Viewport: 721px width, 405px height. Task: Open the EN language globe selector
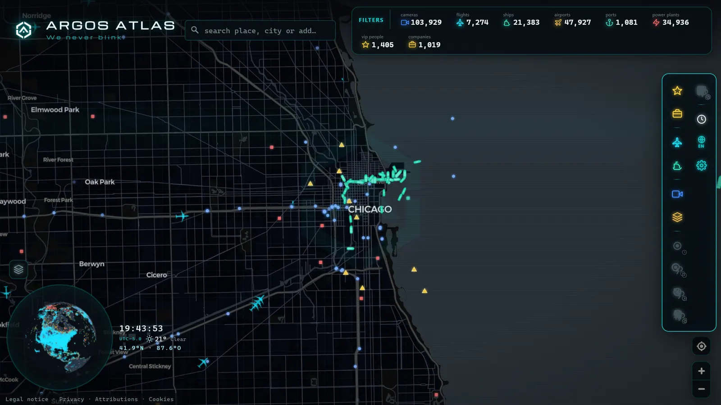[x=701, y=142]
